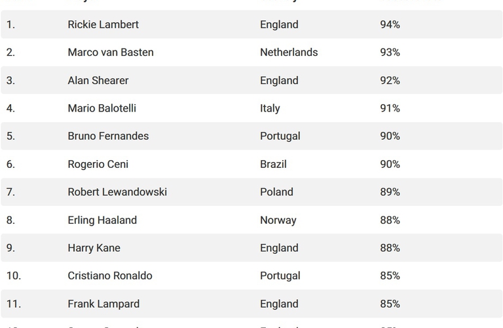Select rank number 10. in the table
The width and height of the screenshot is (503, 328).
(x=14, y=276)
